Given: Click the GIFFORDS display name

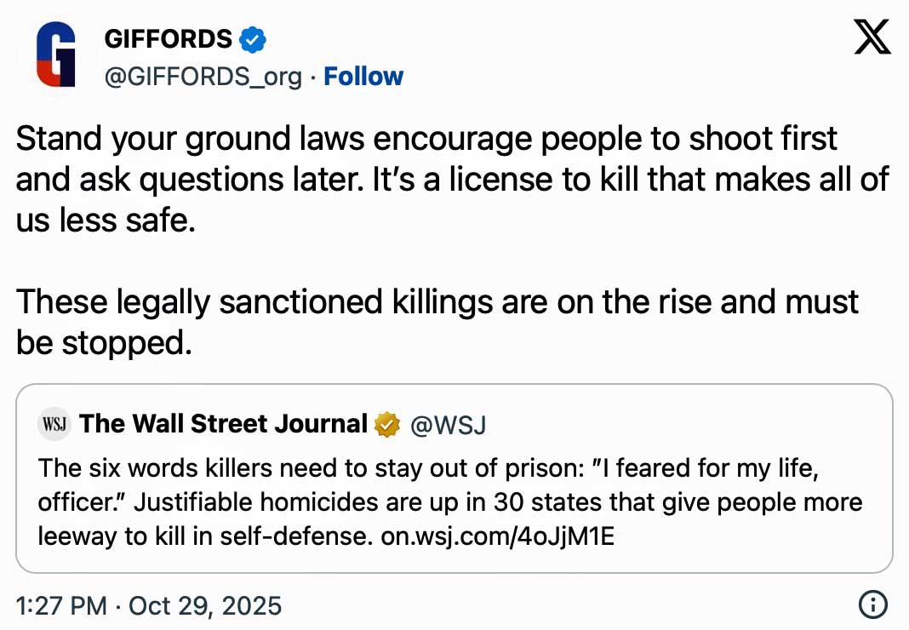Looking at the screenshot, I should point(167,38).
